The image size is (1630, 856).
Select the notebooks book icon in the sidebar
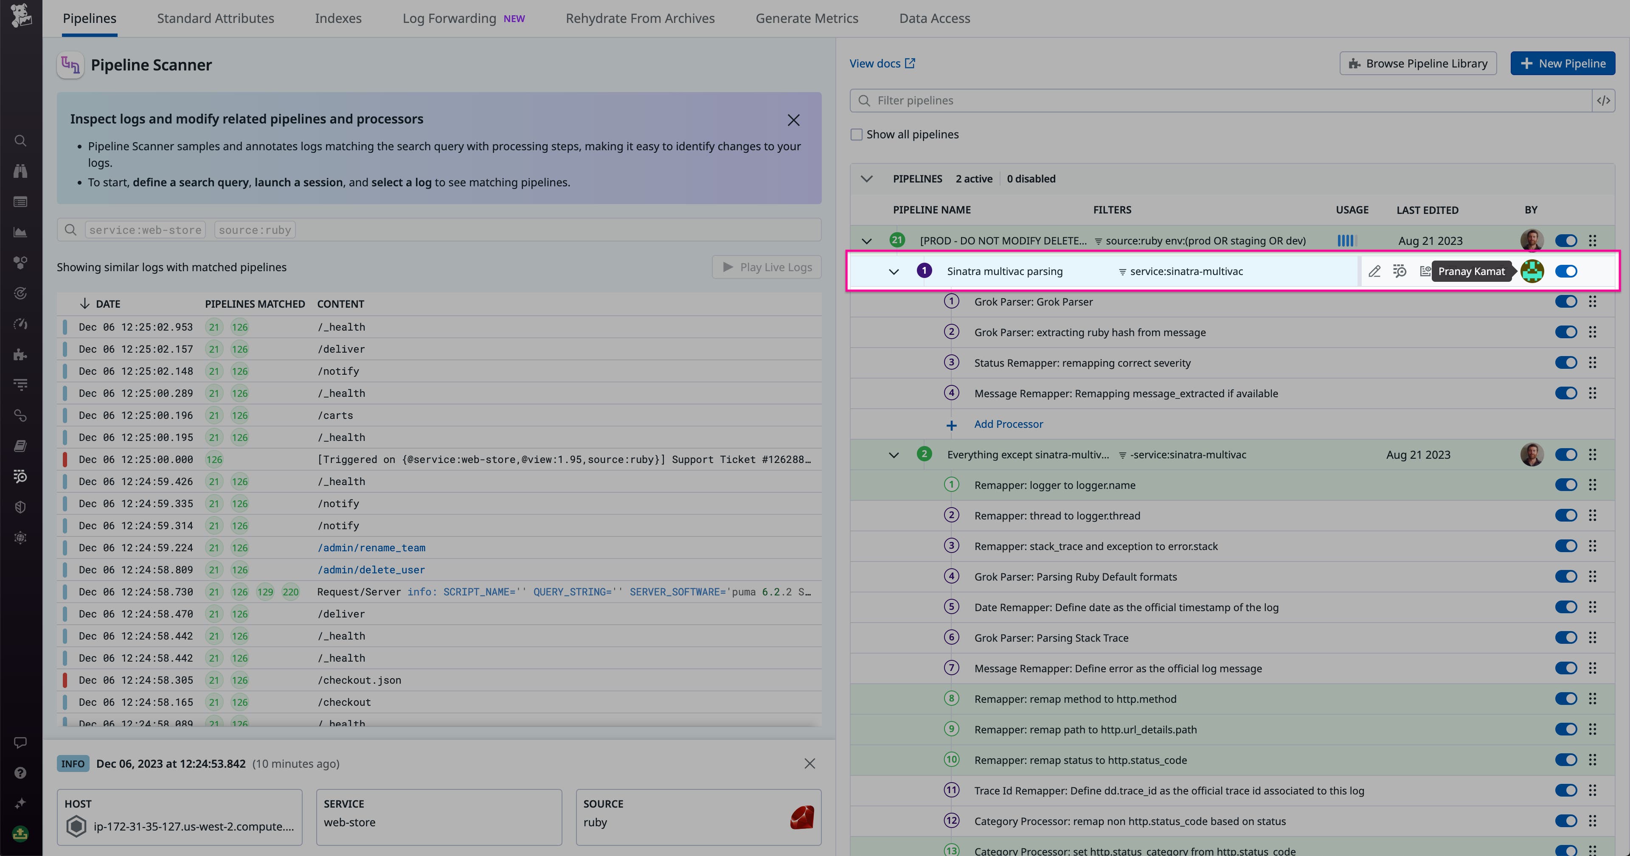pyautogui.click(x=20, y=445)
